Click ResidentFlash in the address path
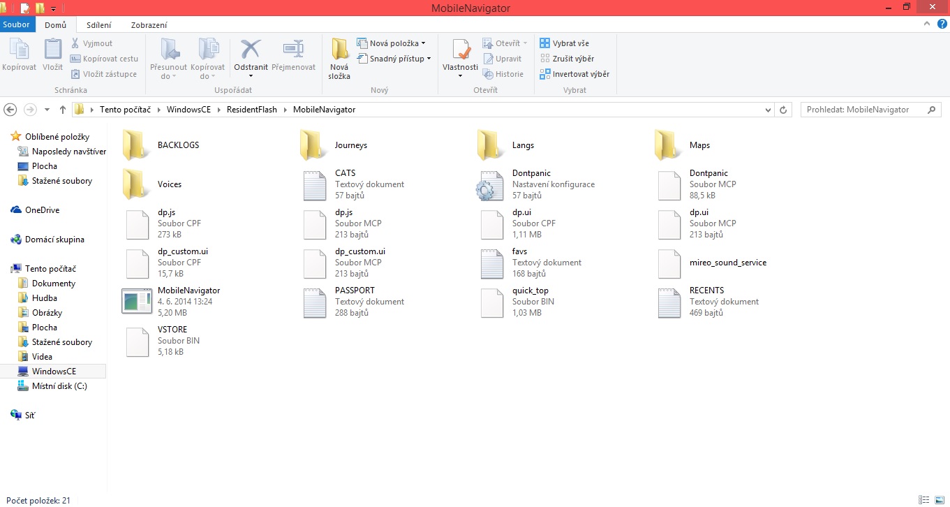Screen dimensions: 950x507 tap(251, 110)
